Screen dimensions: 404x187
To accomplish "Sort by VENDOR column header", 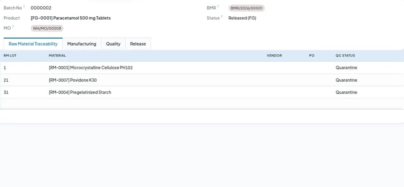I will point(274,56).
